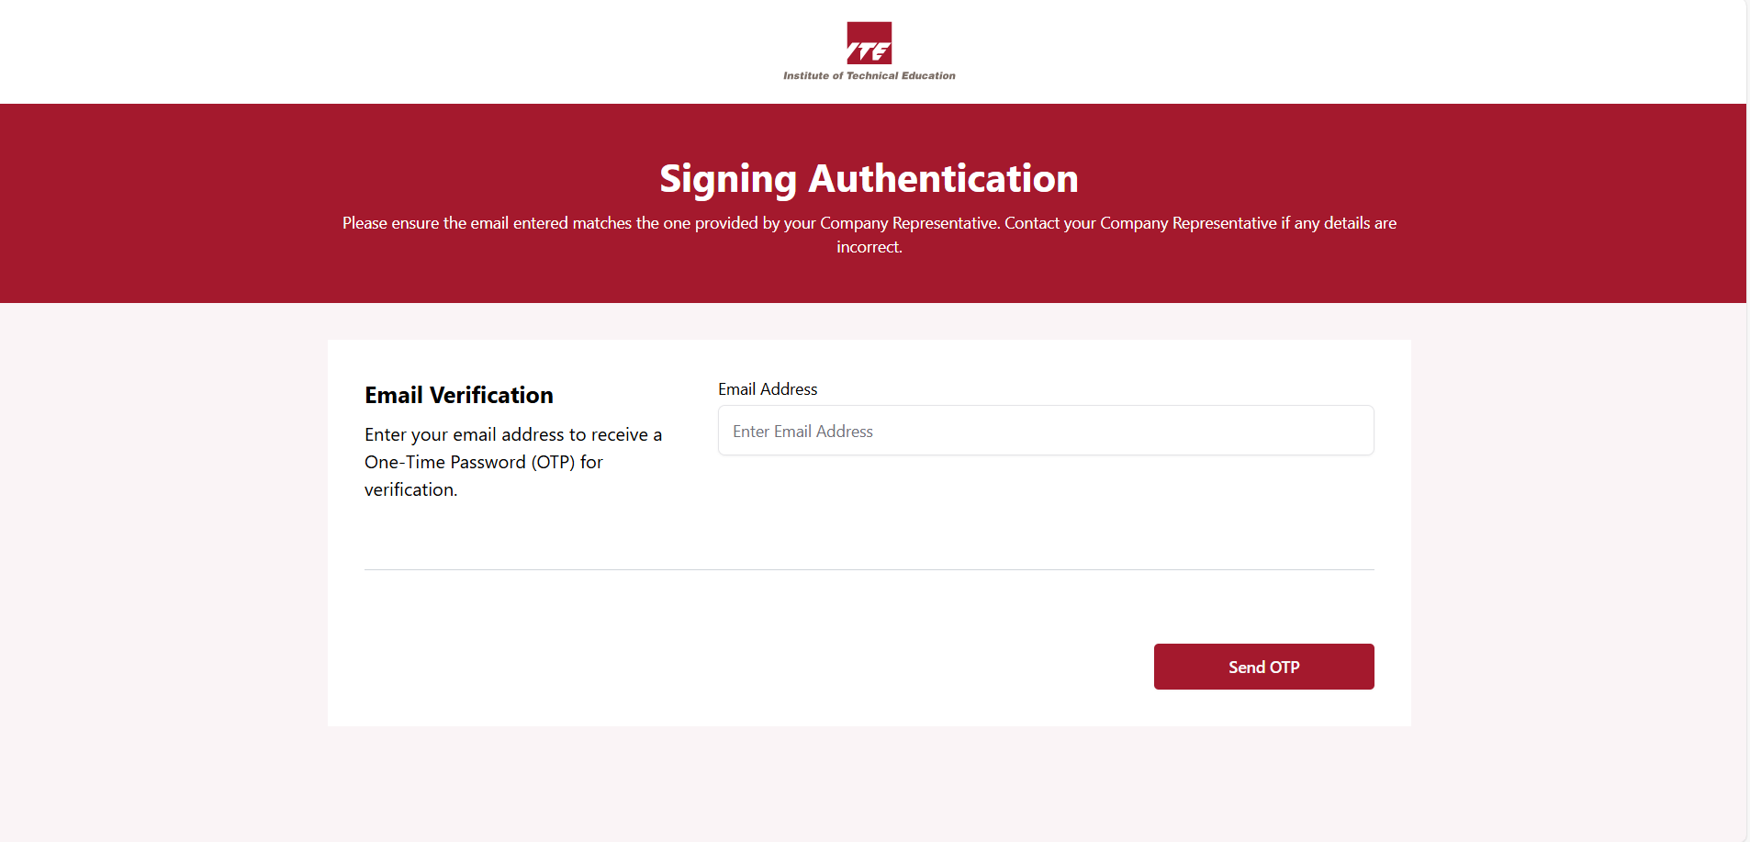Click the 'Enter your email address' description line
The width and height of the screenshot is (1750, 842).
512,434
